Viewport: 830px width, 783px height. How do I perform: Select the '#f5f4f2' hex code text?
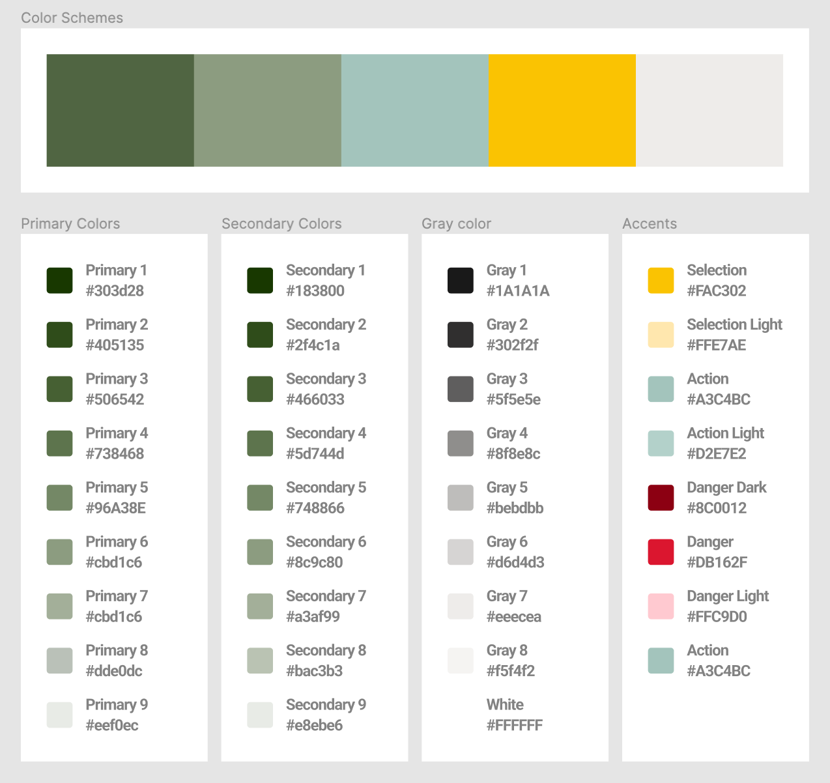pyautogui.click(x=511, y=671)
